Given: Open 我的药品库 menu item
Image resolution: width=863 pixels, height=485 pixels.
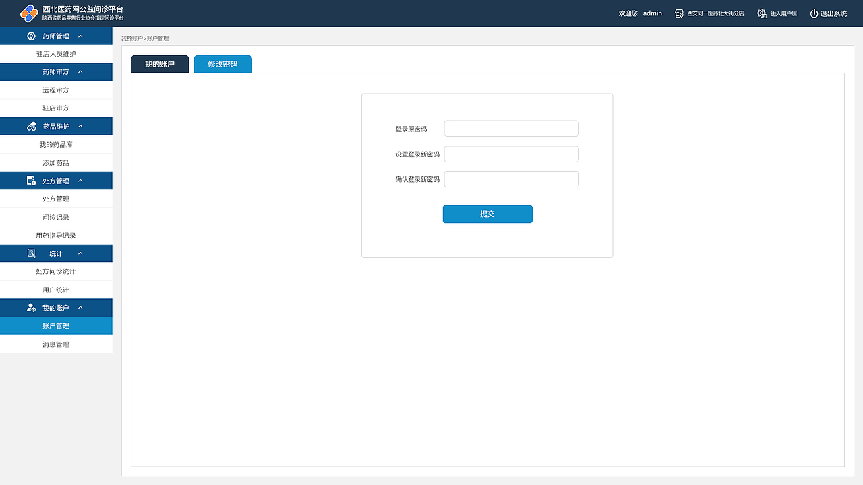Looking at the screenshot, I should 56,145.
